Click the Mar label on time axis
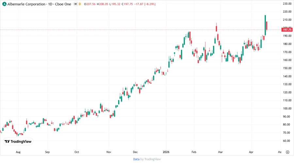This screenshot has width=294, height=163. 220,152
